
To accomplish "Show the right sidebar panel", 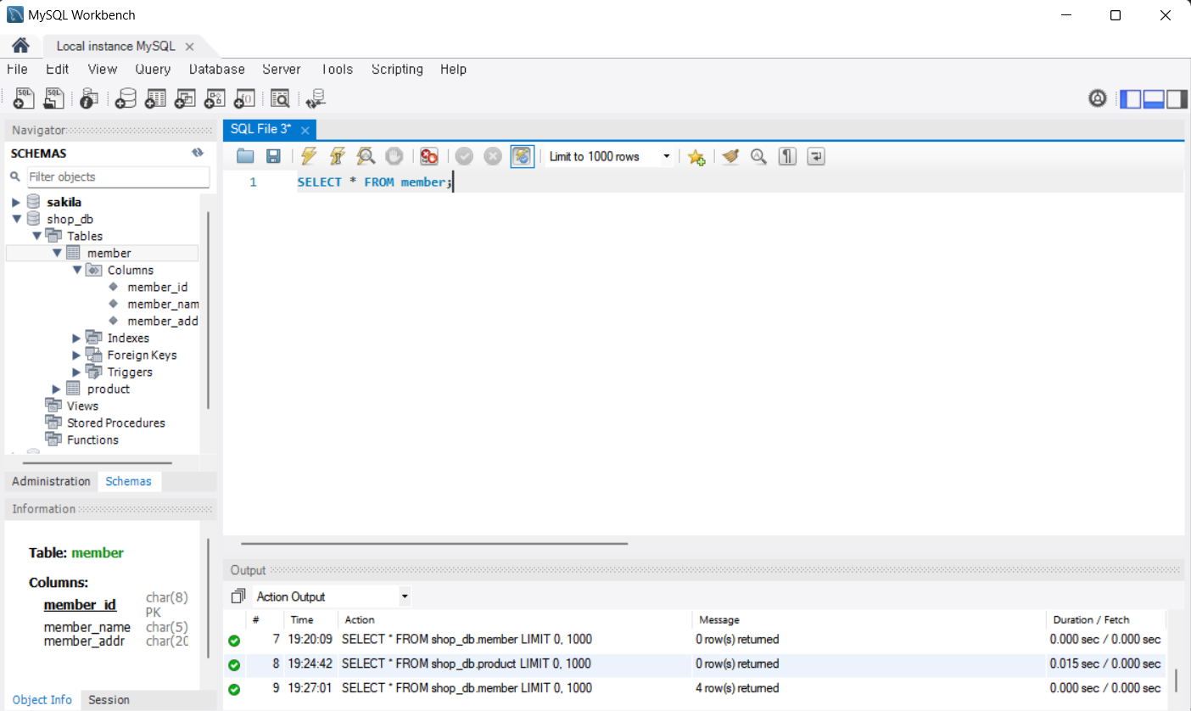I will [x=1177, y=99].
